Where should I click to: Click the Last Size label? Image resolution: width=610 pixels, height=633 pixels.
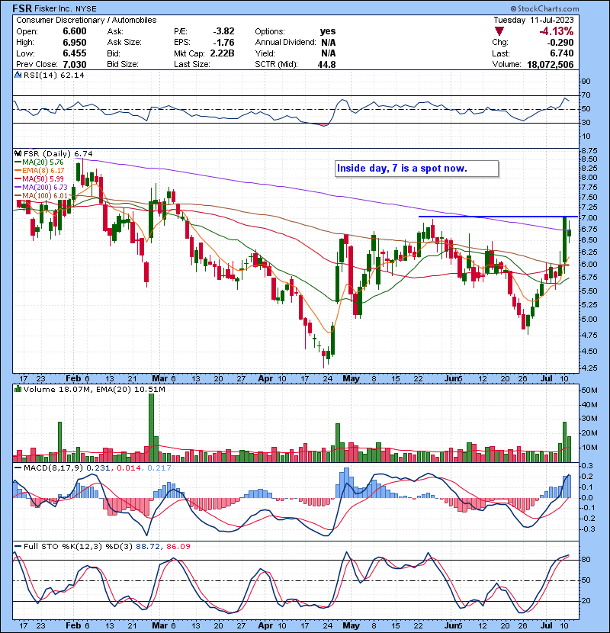(191, 64)
